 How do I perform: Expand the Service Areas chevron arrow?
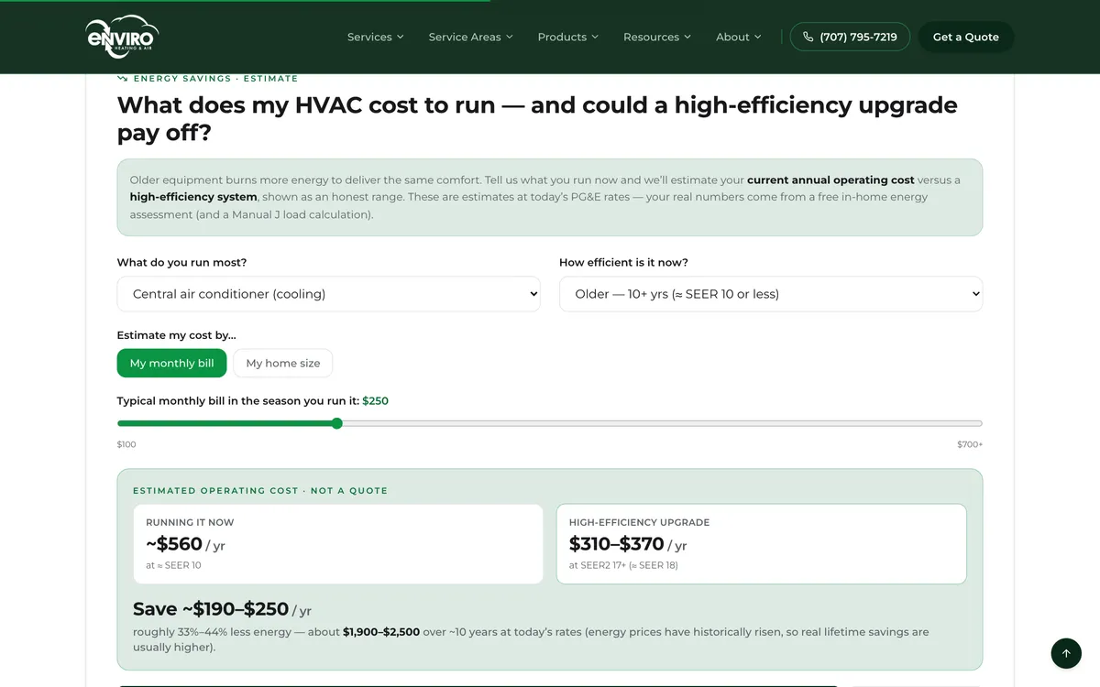pos(509,37)
